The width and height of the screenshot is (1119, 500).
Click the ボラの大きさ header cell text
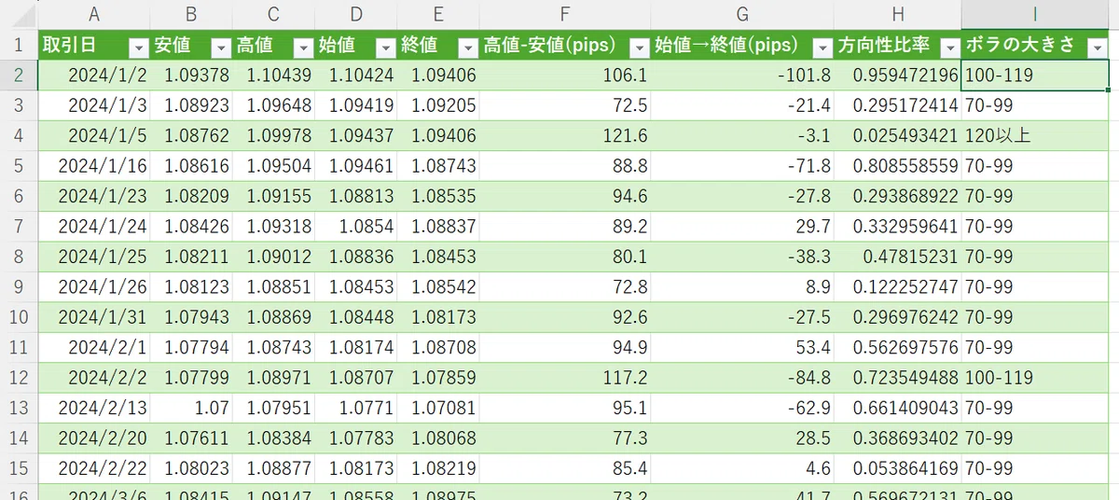[x=1020, y=46]
